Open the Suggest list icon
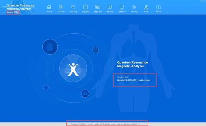Viewport: 206px width, 126px height. pos(85,7)
